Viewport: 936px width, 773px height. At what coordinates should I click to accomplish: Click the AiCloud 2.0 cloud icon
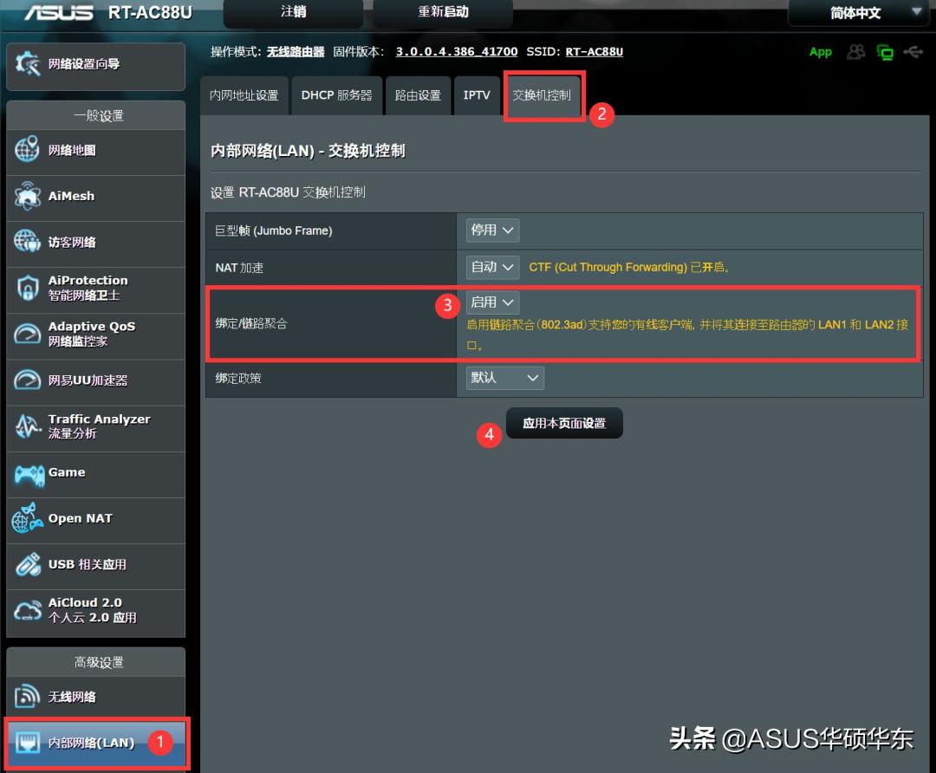pos(28,610)
